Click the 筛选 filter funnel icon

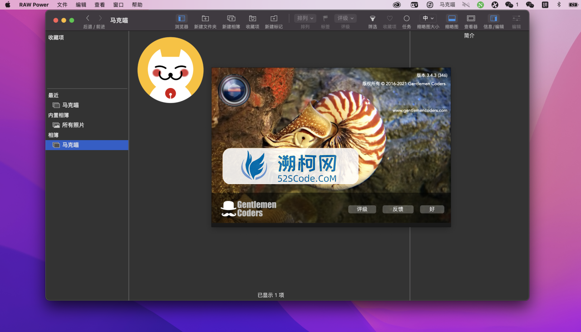pyautogui.click(x=372, y=19)
